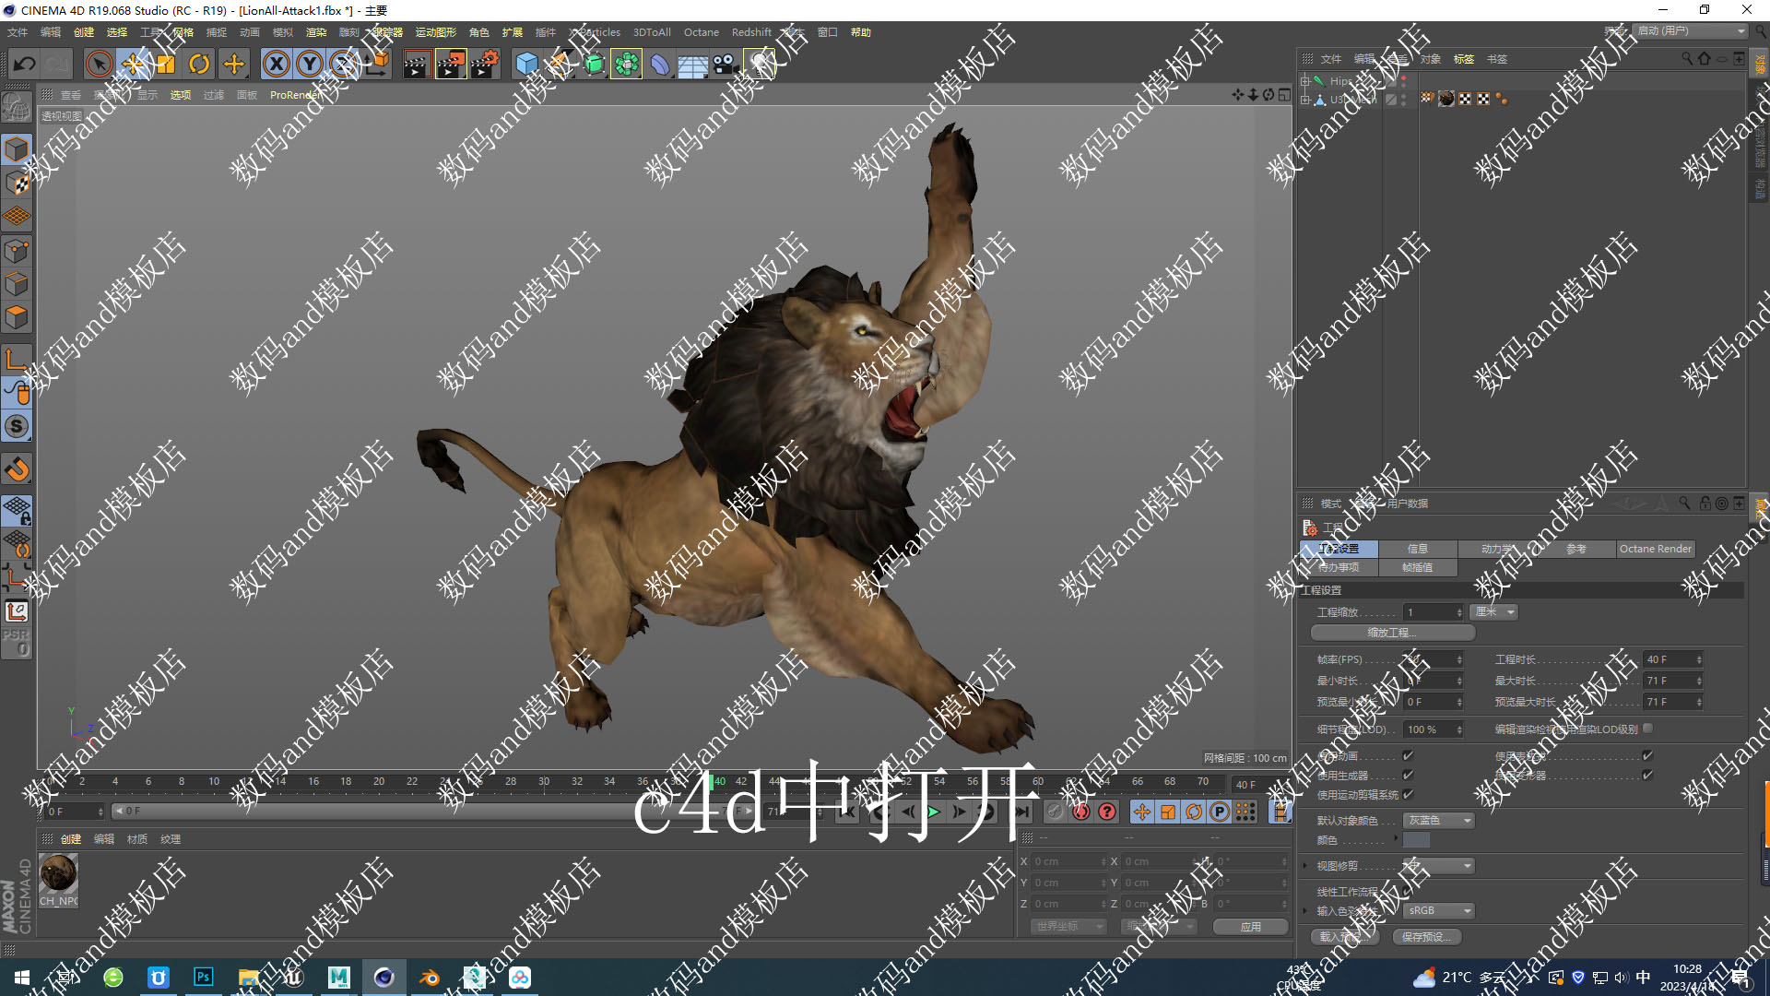Expand the Hips object tree node
1770x996 pixels.
pos(1305,81)
